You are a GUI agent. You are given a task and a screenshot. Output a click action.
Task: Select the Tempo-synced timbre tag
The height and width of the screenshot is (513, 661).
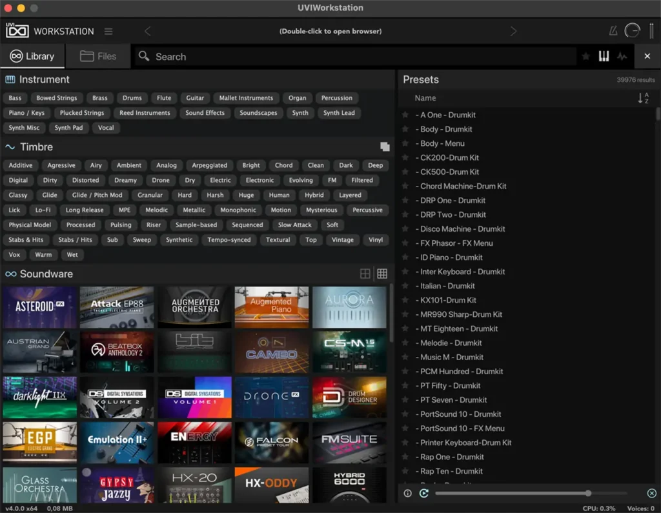click(229, 240)
